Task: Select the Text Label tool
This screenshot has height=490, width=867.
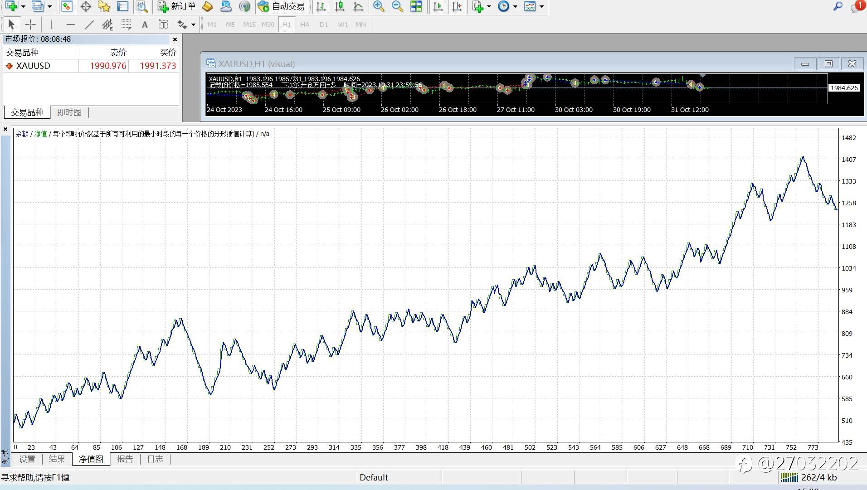Action: pos(163,24)
